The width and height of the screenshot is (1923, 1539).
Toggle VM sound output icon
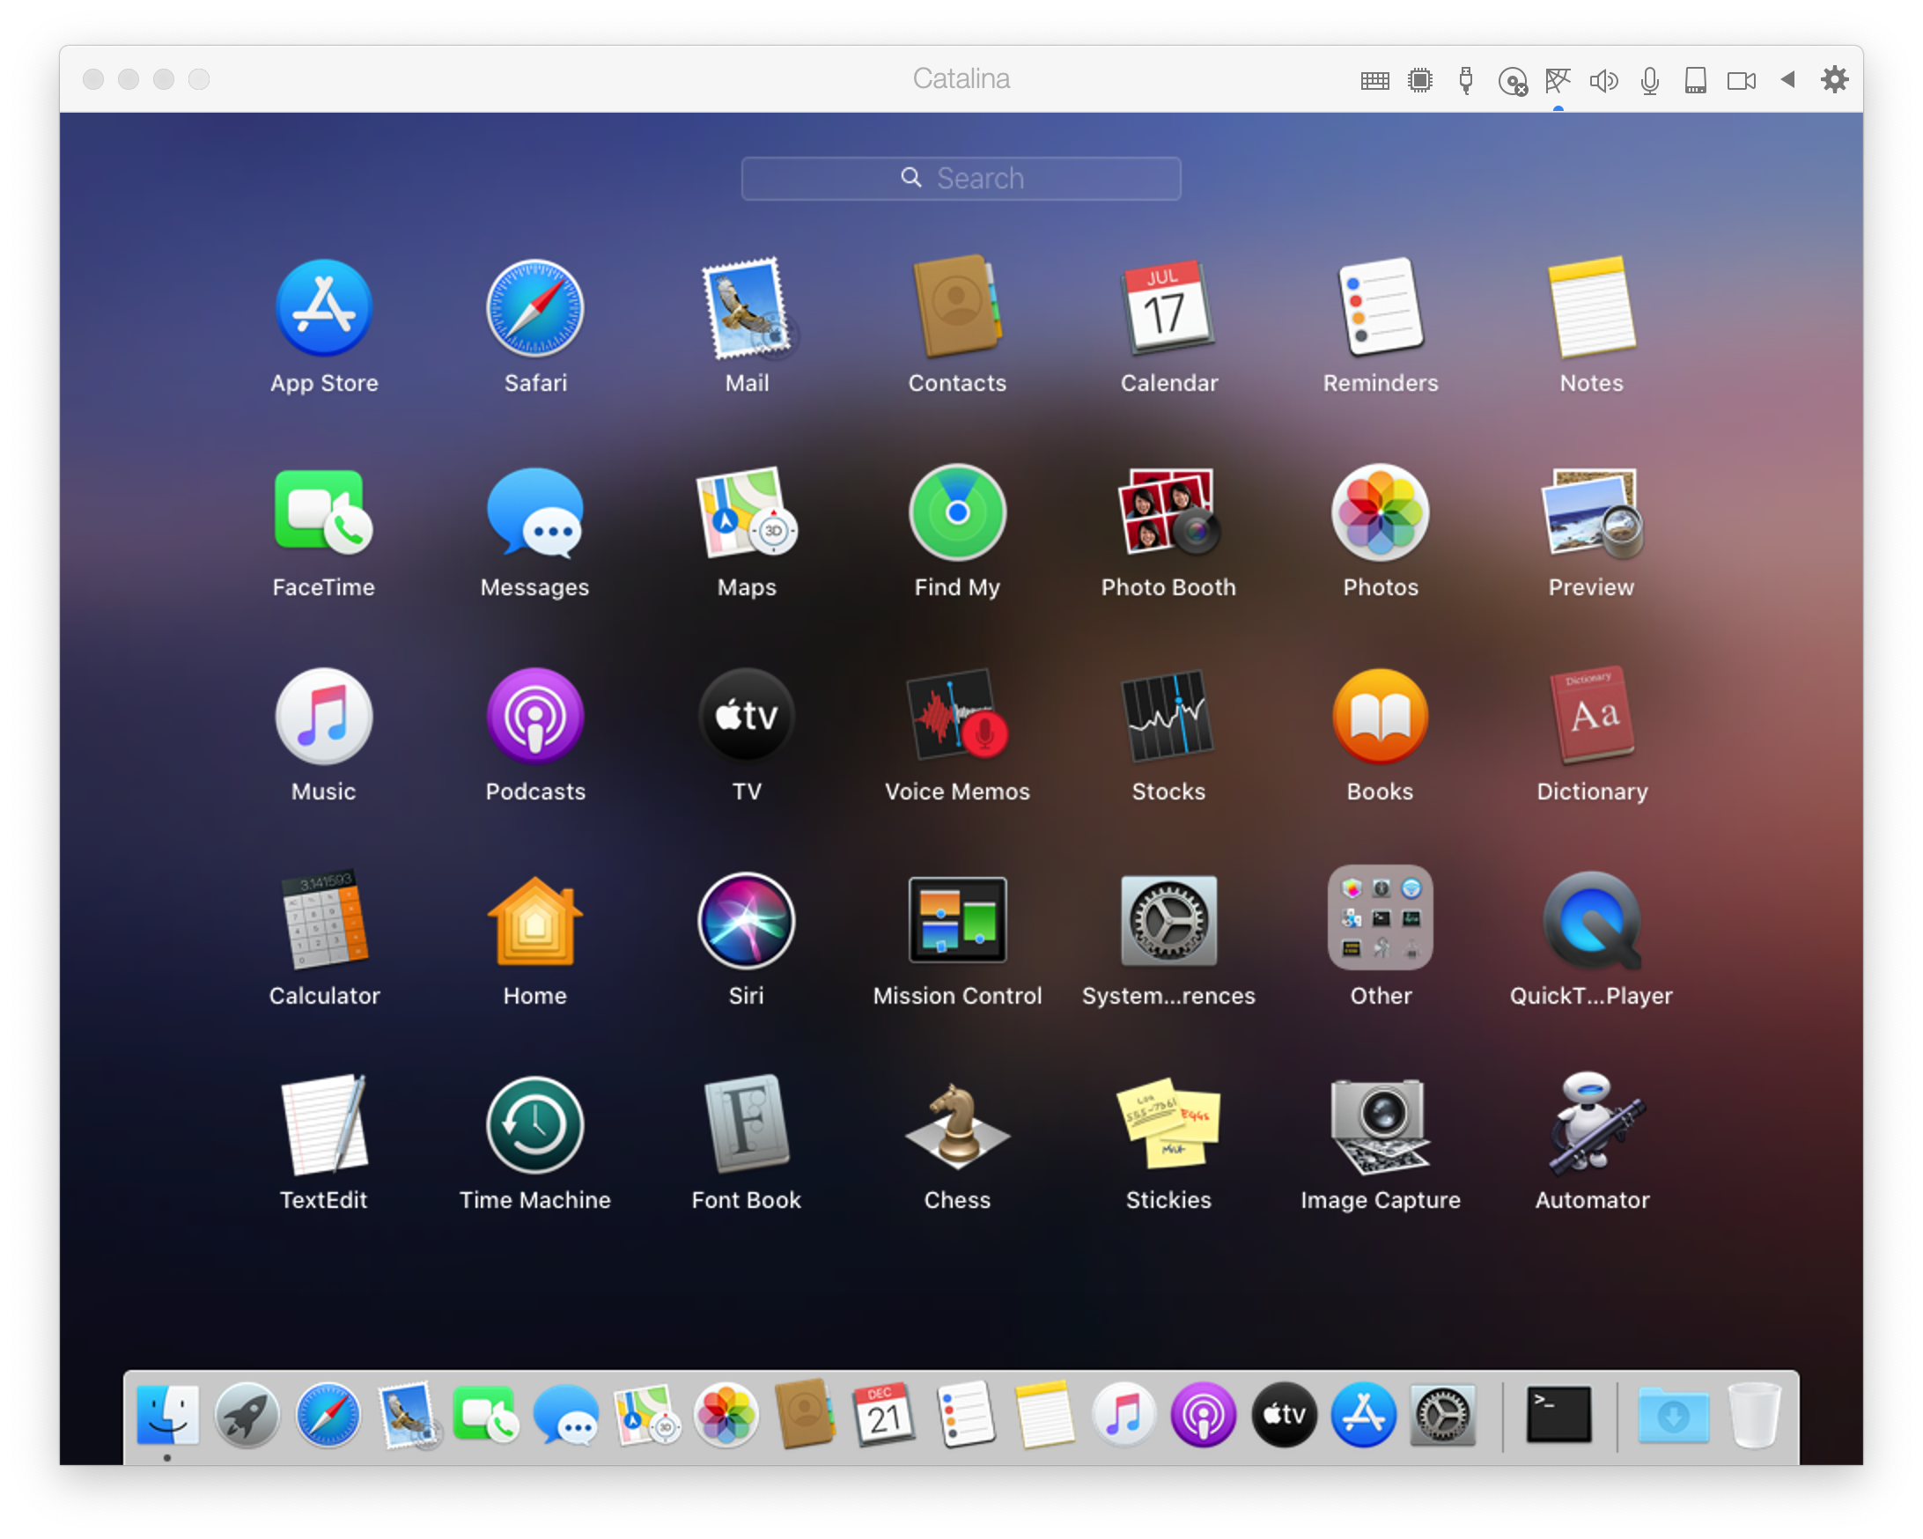1602,81
